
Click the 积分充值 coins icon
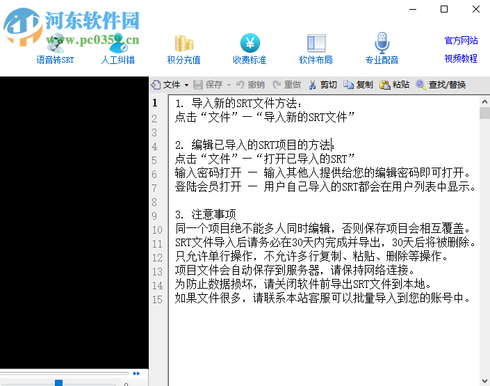pos(184,43)
